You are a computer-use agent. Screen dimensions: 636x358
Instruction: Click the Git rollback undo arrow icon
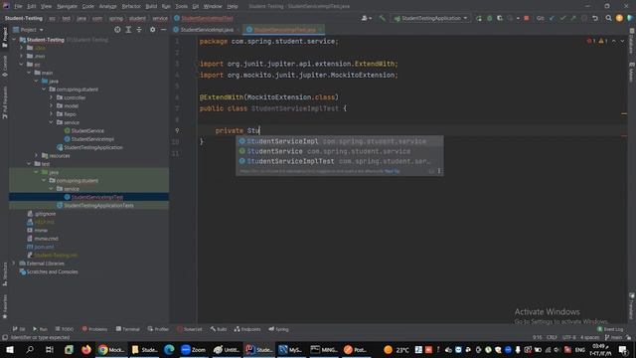click(594, 18)
